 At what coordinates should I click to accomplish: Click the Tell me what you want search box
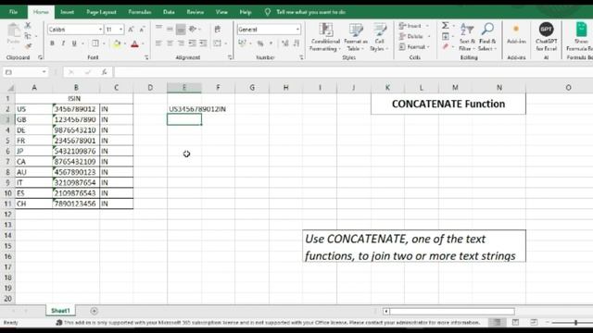[x=310, y=12]
